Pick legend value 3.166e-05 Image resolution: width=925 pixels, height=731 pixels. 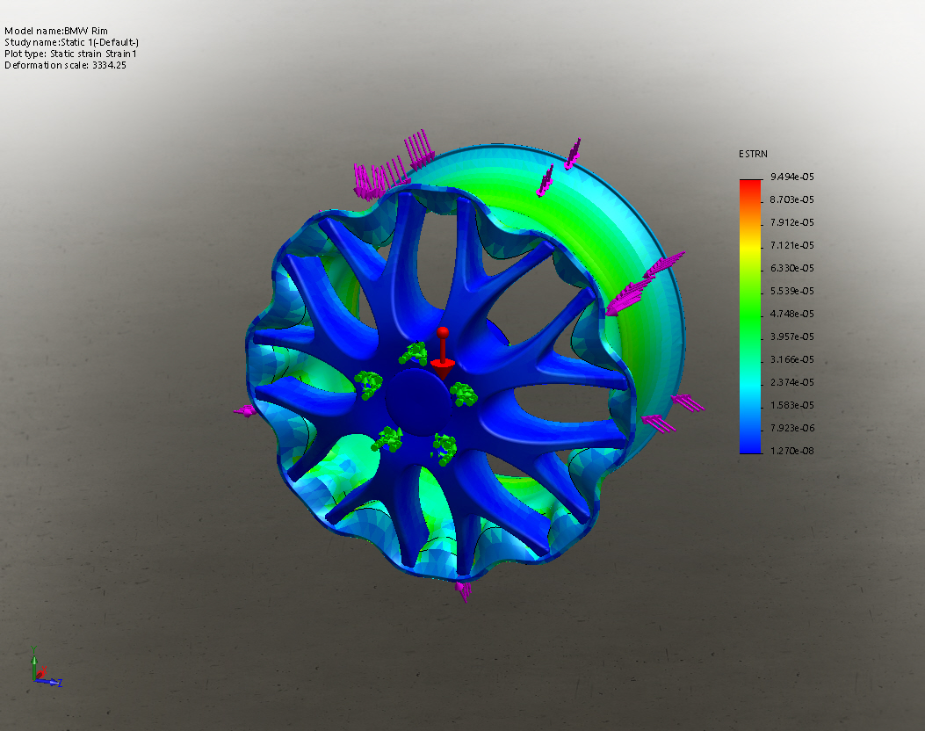[791, 359]
